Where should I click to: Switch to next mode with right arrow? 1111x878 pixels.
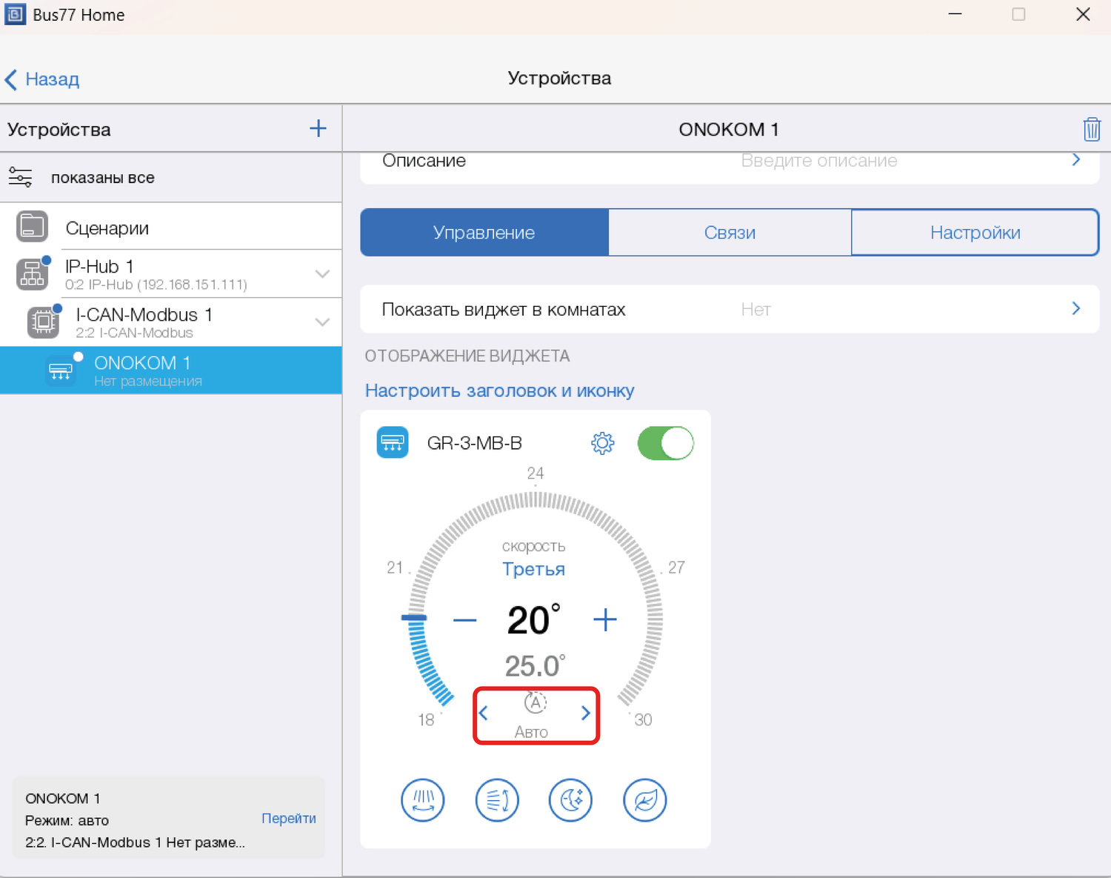585,713
